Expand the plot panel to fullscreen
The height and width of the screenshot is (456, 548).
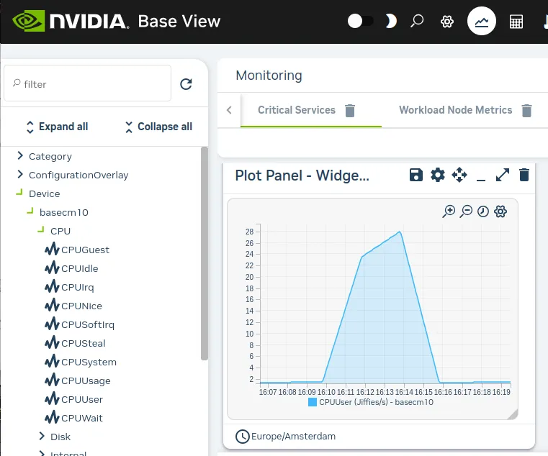tap(502, 175)
